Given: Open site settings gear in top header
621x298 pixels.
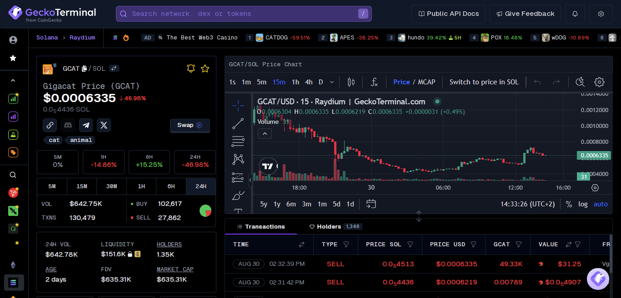Looking at the screenshot, I should pyautogui.click(x=601, y=14).
